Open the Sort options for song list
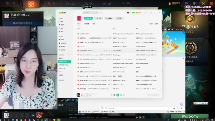215x121 pixels. 156,24
